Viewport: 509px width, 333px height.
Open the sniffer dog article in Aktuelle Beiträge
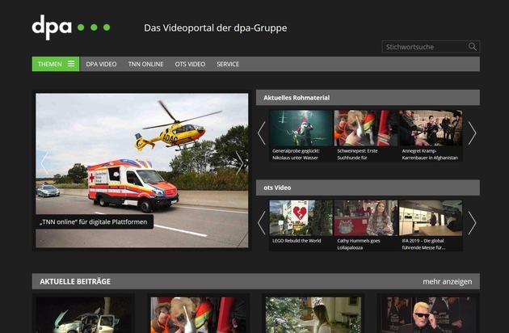[198, 314]
